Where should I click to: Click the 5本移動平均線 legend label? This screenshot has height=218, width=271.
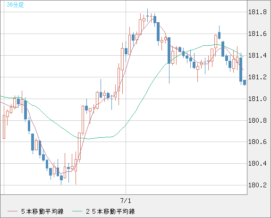pos(42,211)
